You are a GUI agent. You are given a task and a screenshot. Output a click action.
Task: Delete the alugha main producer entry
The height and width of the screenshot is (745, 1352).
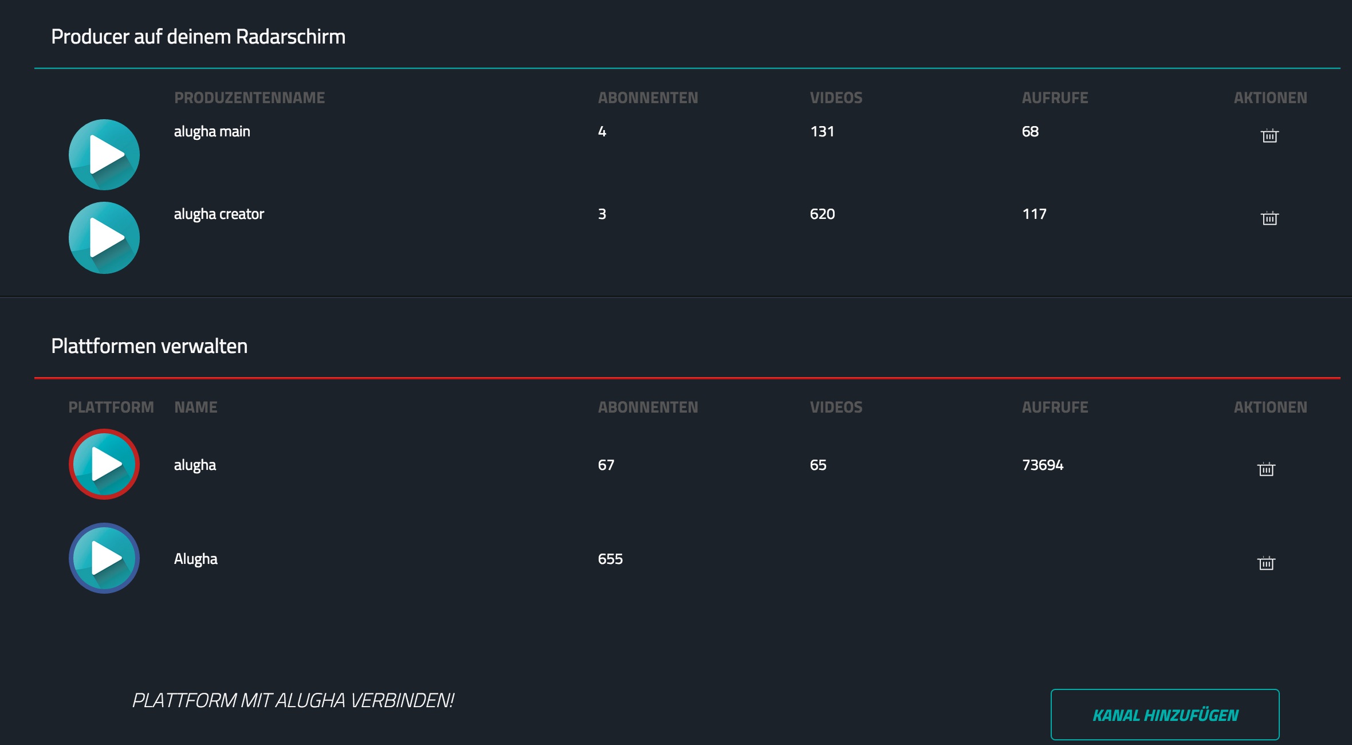[1270, 135]
